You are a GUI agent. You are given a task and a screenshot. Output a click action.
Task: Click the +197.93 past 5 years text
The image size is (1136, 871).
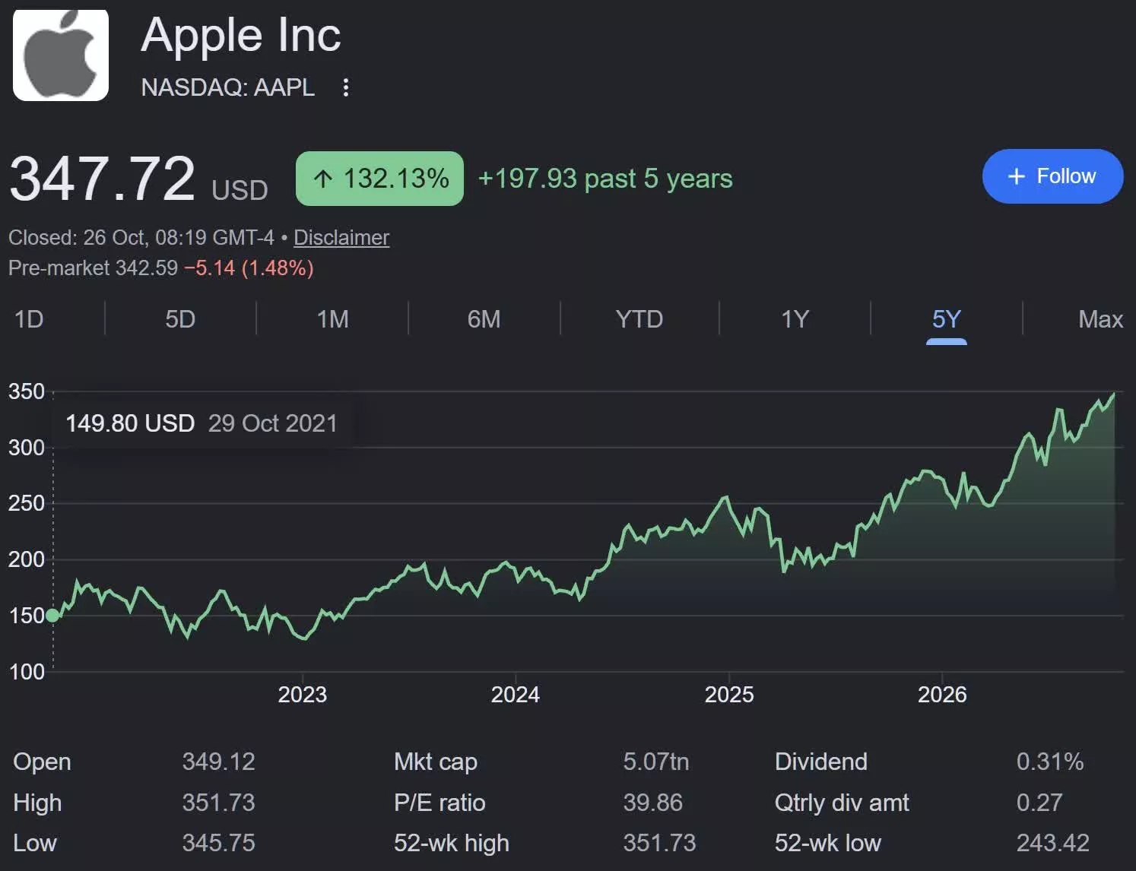pyautogui.click(x=605, y=178)
